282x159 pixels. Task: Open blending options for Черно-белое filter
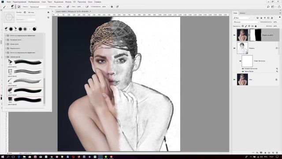pos(277,72)
